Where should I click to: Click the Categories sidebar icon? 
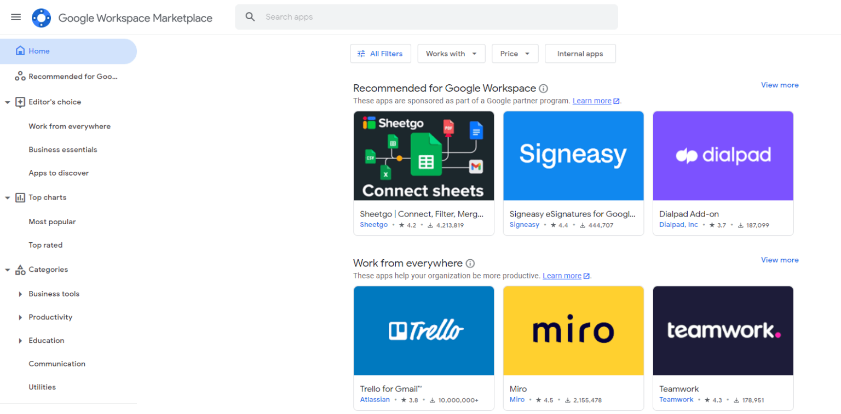pos(20,269)
